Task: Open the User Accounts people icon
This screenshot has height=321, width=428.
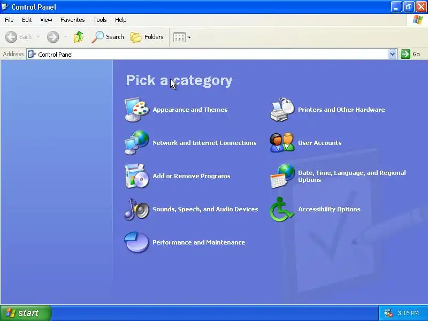Action: 282,142
